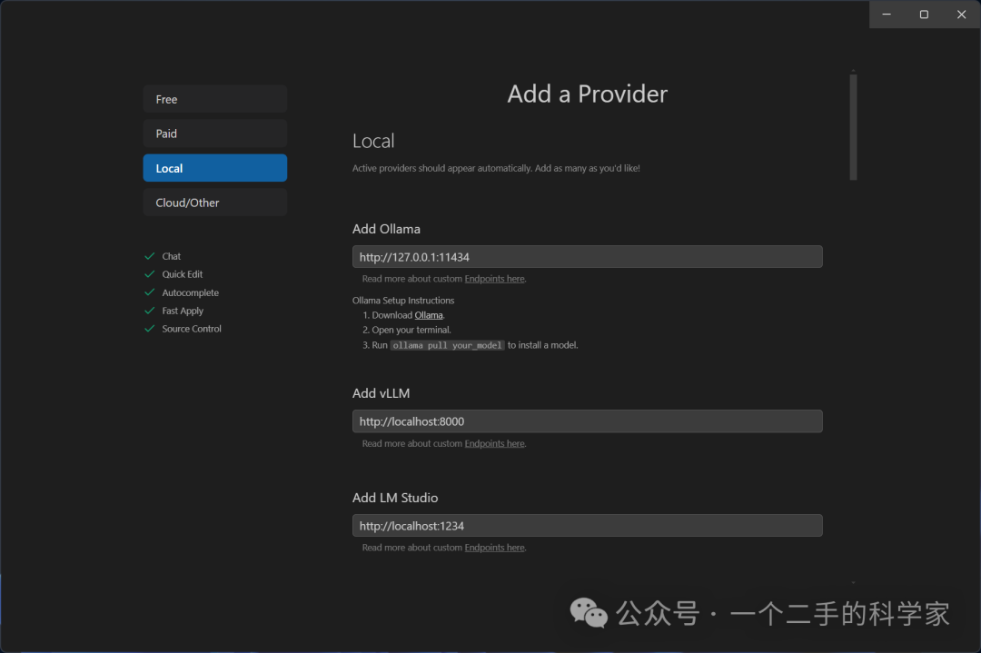The image size is (981, 653).
Task: Maximize the window
Action: click(924, 15)
